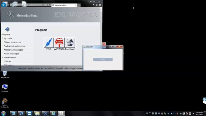Go forward with the browser forward arrow
The width and height of the screenshot is (206, 116).
(x=8, y=5)
